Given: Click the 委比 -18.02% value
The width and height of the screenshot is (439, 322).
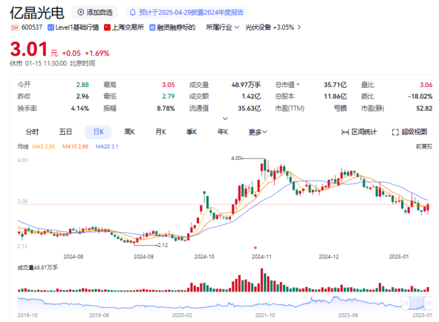Looking at the screenshot, I should pos(420,97).
